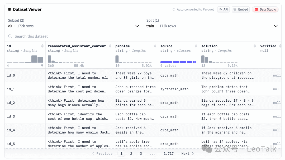Open id_3 content cell 'First, identify the cost'

(79, 116)
